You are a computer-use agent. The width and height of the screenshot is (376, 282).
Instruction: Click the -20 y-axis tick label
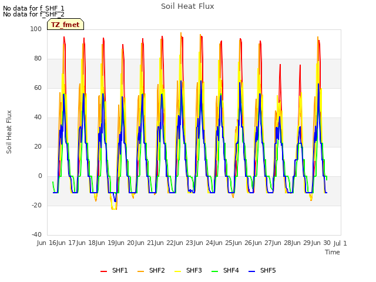click(x=36, y=205)
